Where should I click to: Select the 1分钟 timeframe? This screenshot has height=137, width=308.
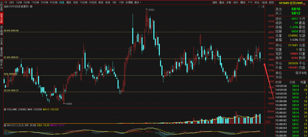click(x=19, y=2)
